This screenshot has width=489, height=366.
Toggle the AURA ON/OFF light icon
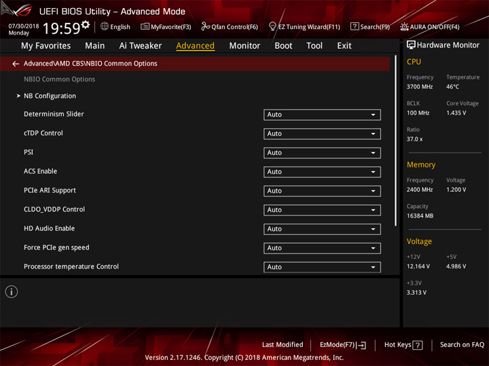(404, 26)
